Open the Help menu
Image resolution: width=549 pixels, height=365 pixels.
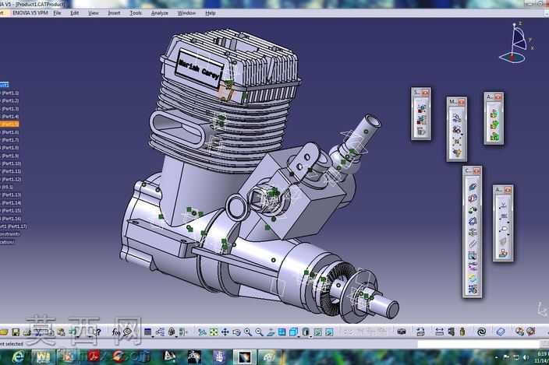click(211, 13)
